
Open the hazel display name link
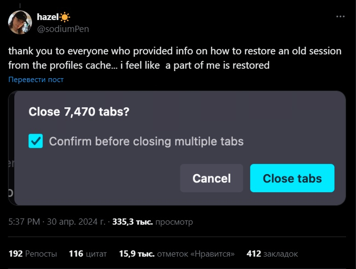pos(48,17)
